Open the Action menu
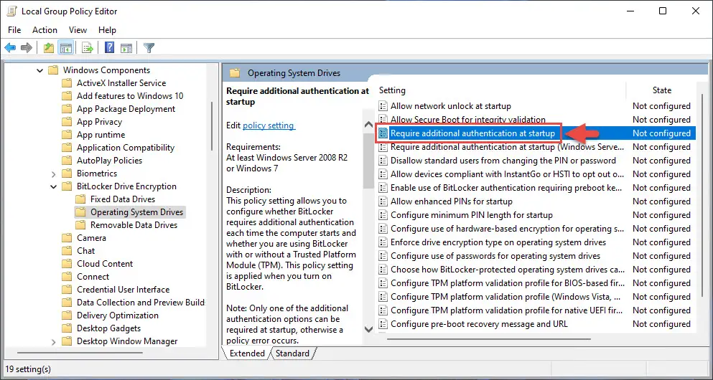Image resolution: width=713 pixels, height=380 pixels. coord(45,30)
